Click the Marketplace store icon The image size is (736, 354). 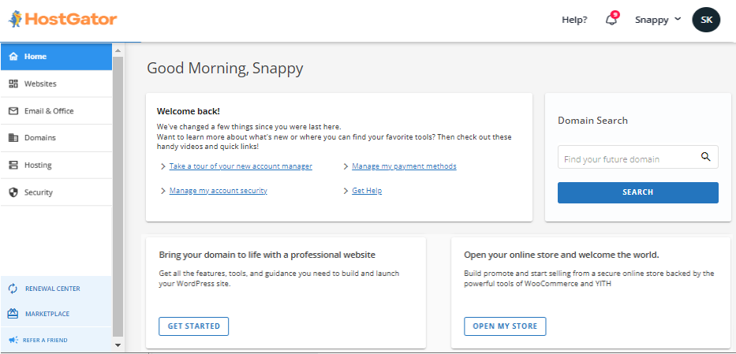pos(13,314)
